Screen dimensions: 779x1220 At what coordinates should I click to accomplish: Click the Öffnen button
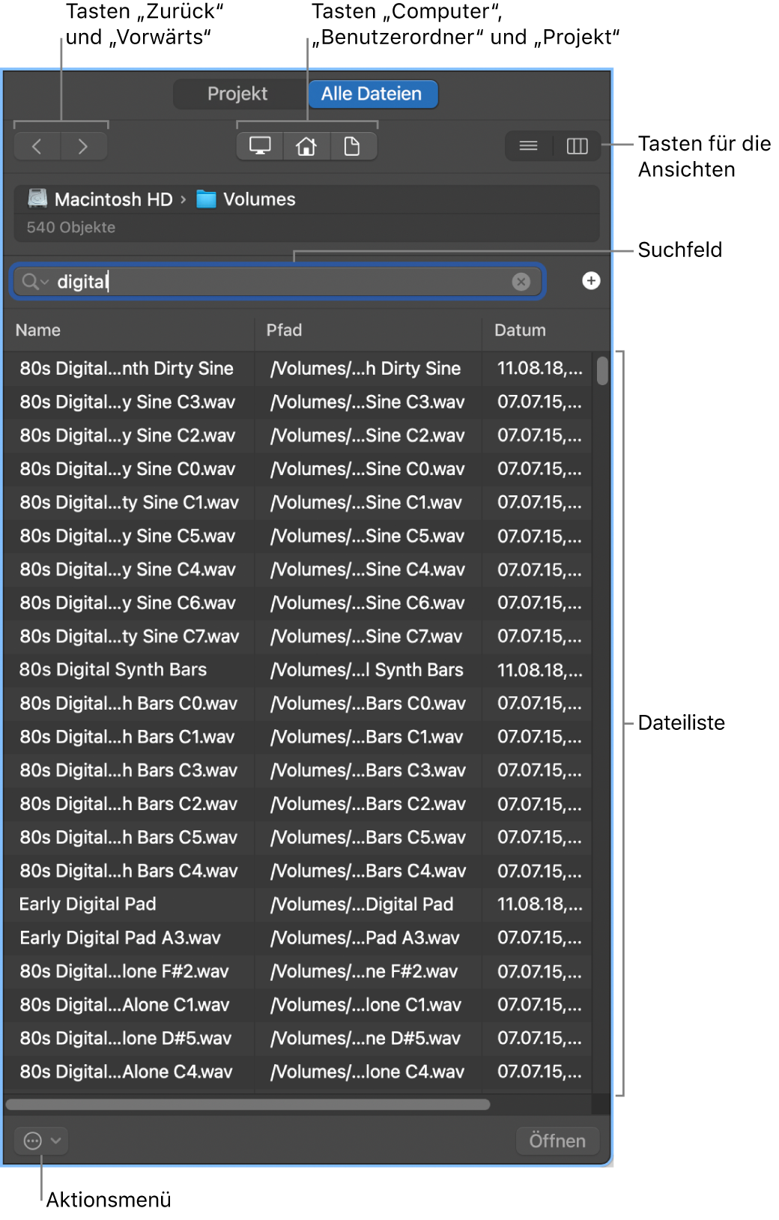(x=557, y=1141)
